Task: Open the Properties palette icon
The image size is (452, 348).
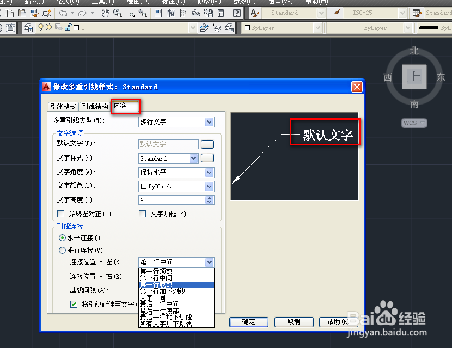Action: click(158, 13)
